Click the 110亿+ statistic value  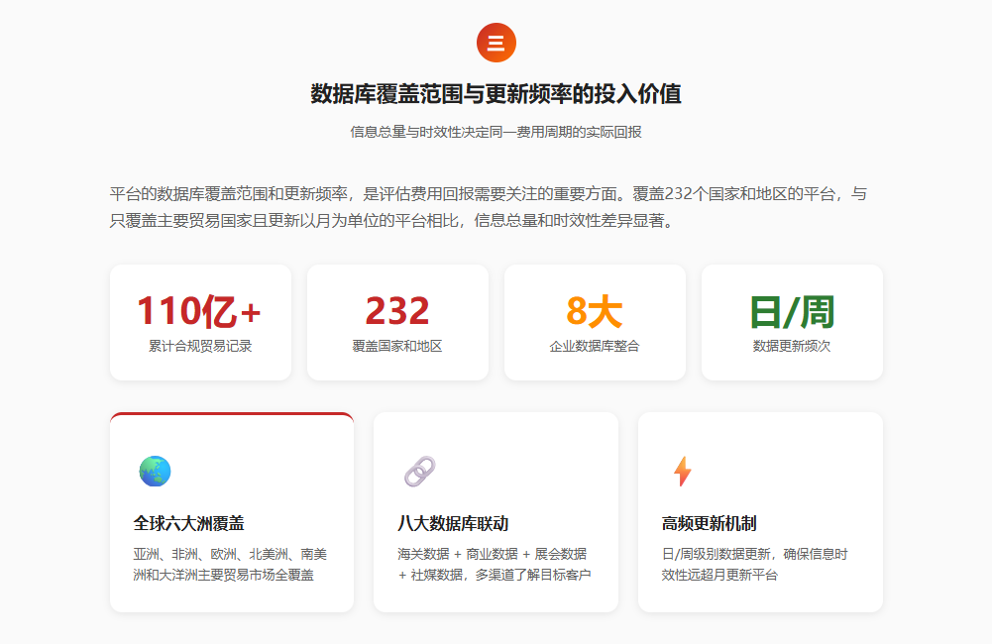[x=200, y=311]
